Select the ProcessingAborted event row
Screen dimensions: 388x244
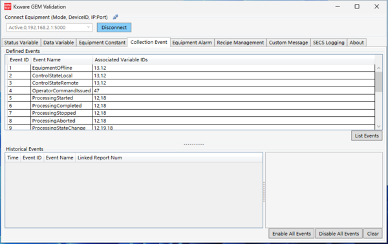191,121
